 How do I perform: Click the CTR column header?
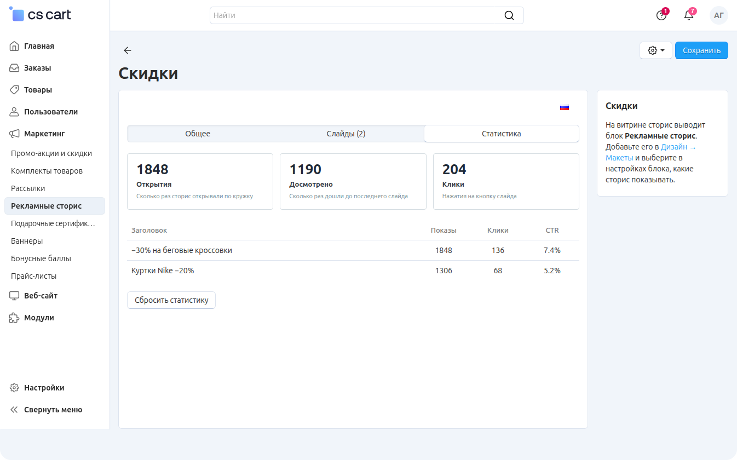click(552, 231)
